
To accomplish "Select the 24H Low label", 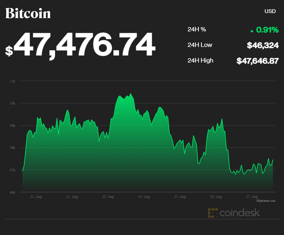I will pyautogui.click(x=200, y=45).
